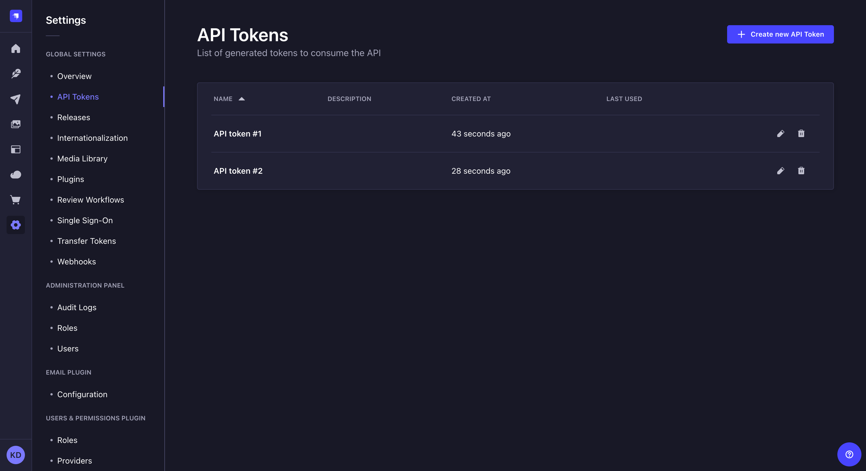This screenshot has width=866, height=471.
Task: Edit API token #1 using the pencil icon
Action: [x=781, y=134]
